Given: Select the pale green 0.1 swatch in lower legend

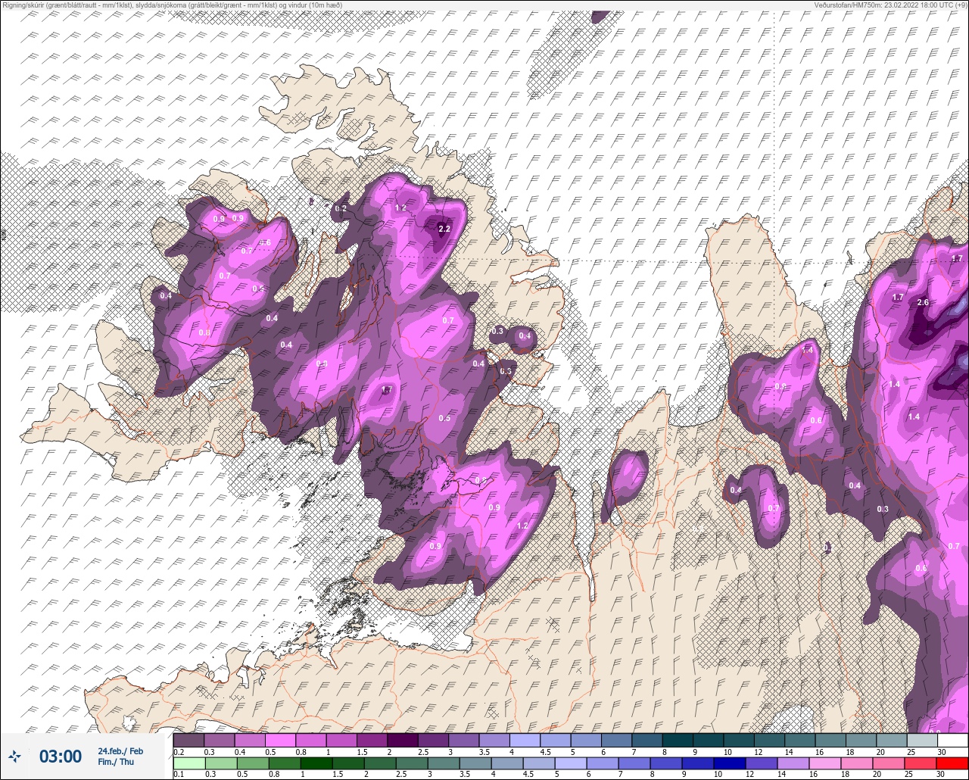Looking at the screenshot, I should click(189, 763).
